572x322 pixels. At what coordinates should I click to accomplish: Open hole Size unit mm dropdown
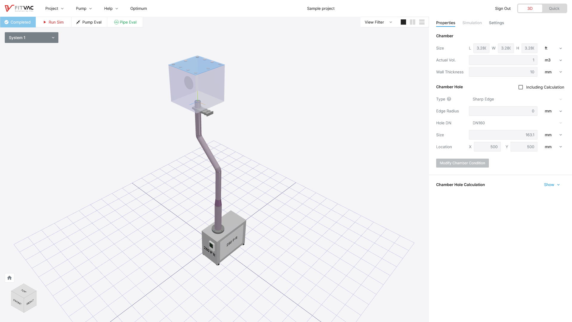(x=553, y=135)
